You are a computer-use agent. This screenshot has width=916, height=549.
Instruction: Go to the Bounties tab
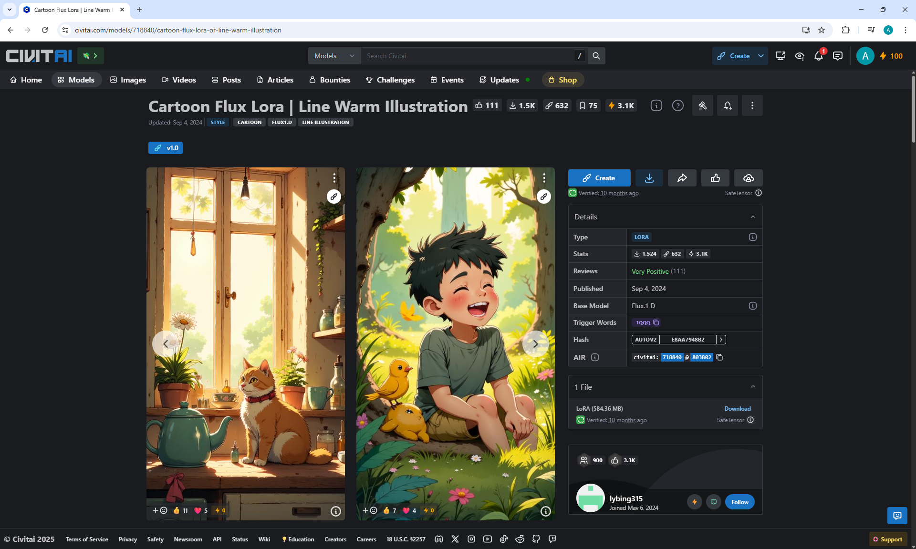[x=330, y=80]
